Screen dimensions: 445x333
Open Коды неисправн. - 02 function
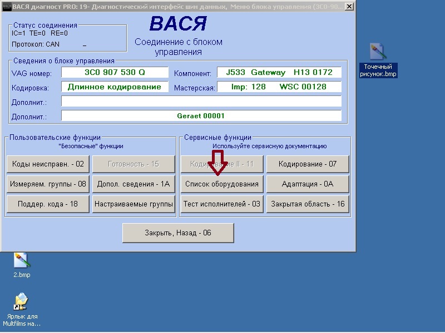(48, 164)
